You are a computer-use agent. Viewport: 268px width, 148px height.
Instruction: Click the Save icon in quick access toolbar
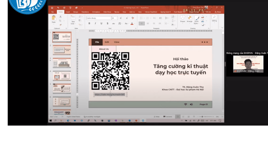pos(52,8)
